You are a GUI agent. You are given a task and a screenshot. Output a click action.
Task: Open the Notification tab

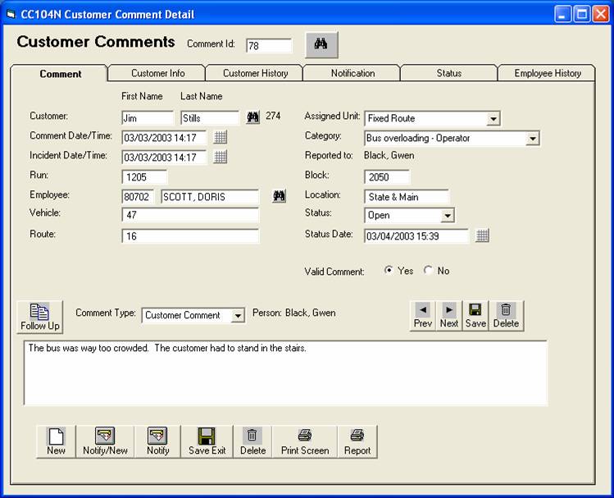[352, 73]
